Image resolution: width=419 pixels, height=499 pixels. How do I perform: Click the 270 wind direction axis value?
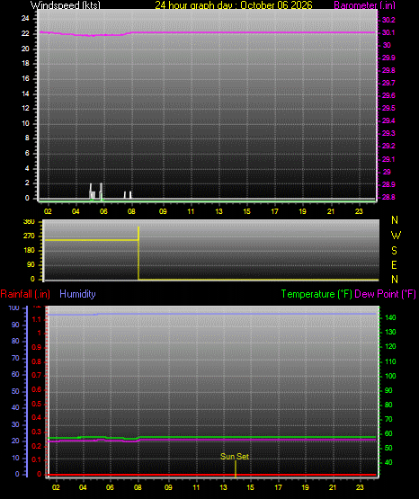point(29,236)
